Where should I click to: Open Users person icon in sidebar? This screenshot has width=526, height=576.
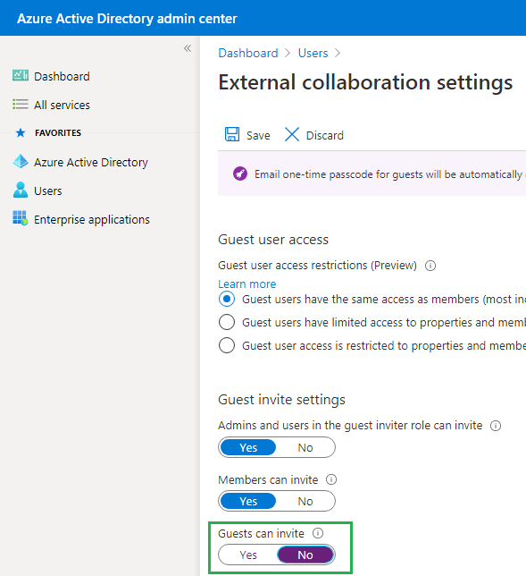(21, 190)
